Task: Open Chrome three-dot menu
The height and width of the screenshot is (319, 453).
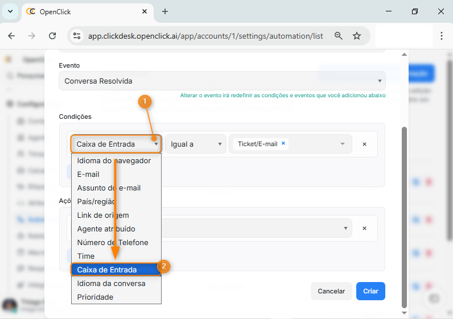Action: click(x=442, y=36)
